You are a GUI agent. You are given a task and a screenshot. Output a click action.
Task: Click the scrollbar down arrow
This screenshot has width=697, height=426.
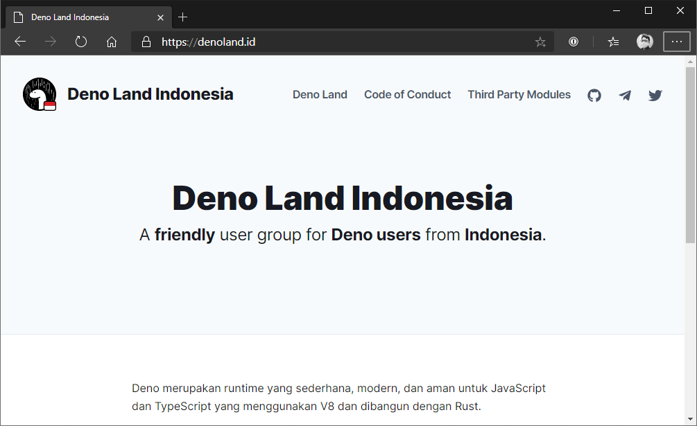[x=690, y=418]
